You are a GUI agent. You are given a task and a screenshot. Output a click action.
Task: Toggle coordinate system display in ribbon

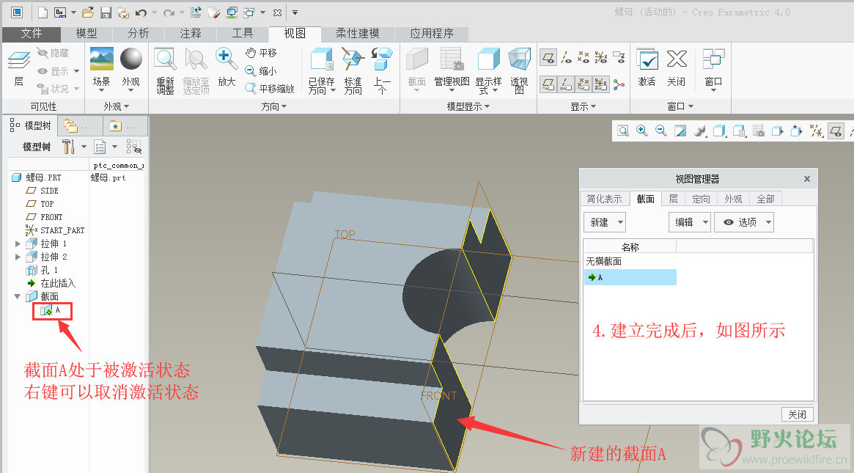click(601, 57)
